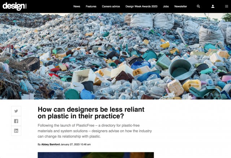Share article on Facebook

coord(16,121)
